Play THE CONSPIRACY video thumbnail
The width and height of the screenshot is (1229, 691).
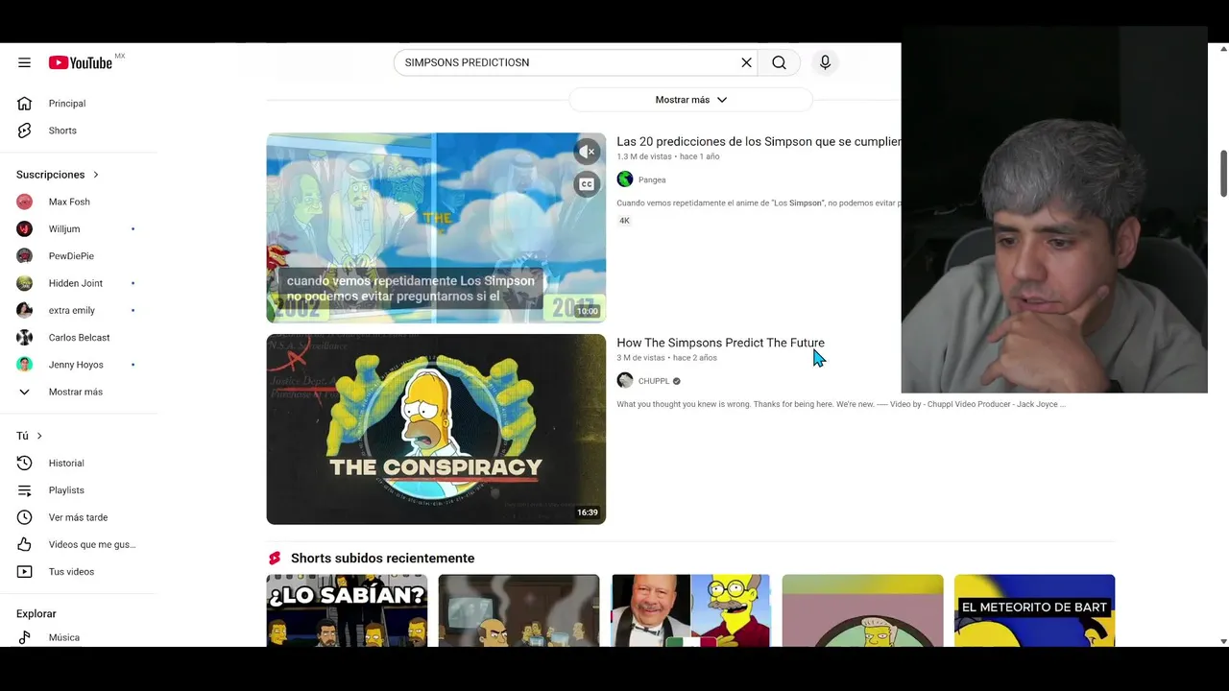pos(436,429)
